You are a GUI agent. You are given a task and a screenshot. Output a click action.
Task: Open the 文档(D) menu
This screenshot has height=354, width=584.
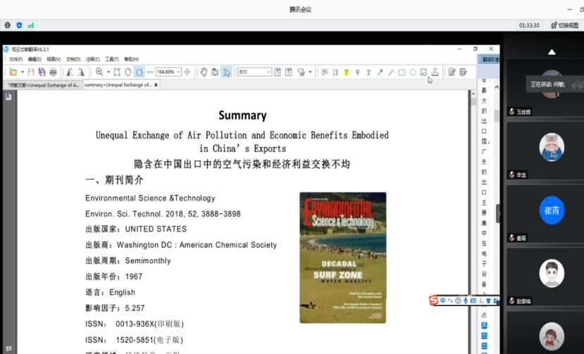pyautogui.click(x=73, y=59)
